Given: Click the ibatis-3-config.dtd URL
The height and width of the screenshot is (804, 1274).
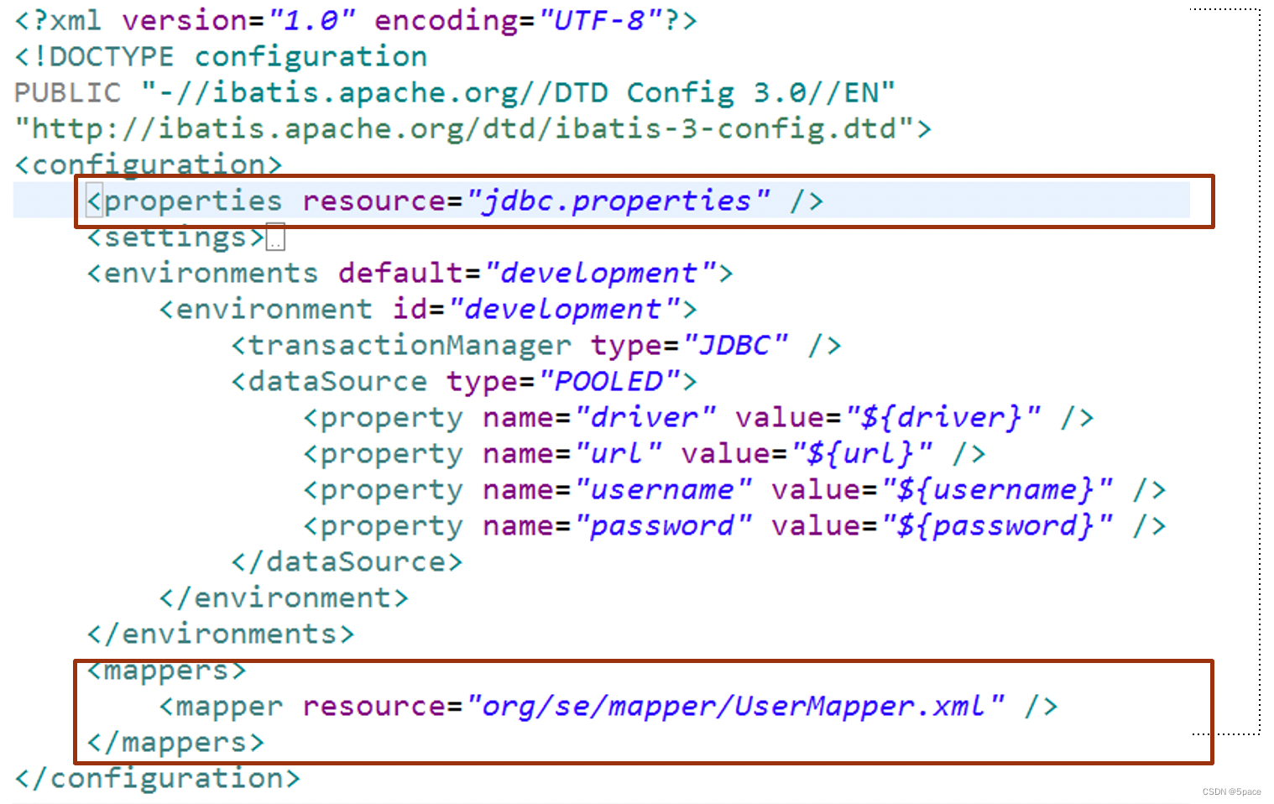Looking at the screenshot, I should click(464, 128).
